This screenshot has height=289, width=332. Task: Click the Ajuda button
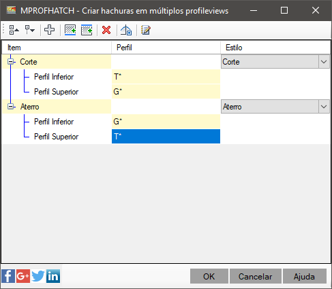(305, 276)
